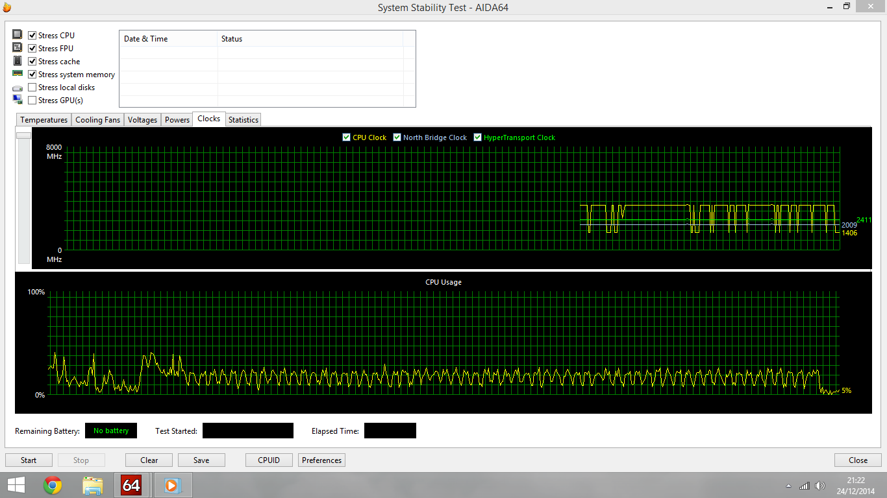
Task: Open File Explorer from the taskbar
Action: [x=93, y=485]
